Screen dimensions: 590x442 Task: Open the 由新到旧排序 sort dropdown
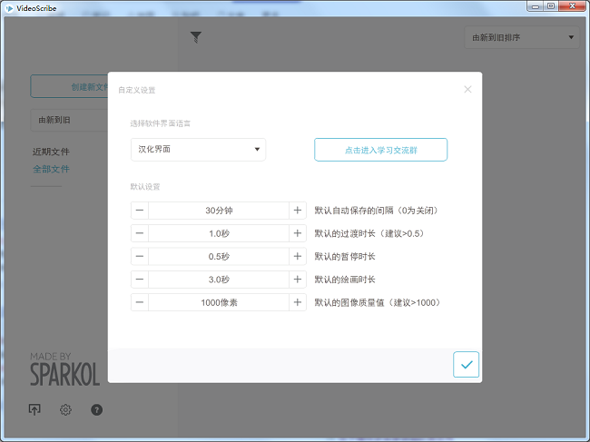point(522,37)
